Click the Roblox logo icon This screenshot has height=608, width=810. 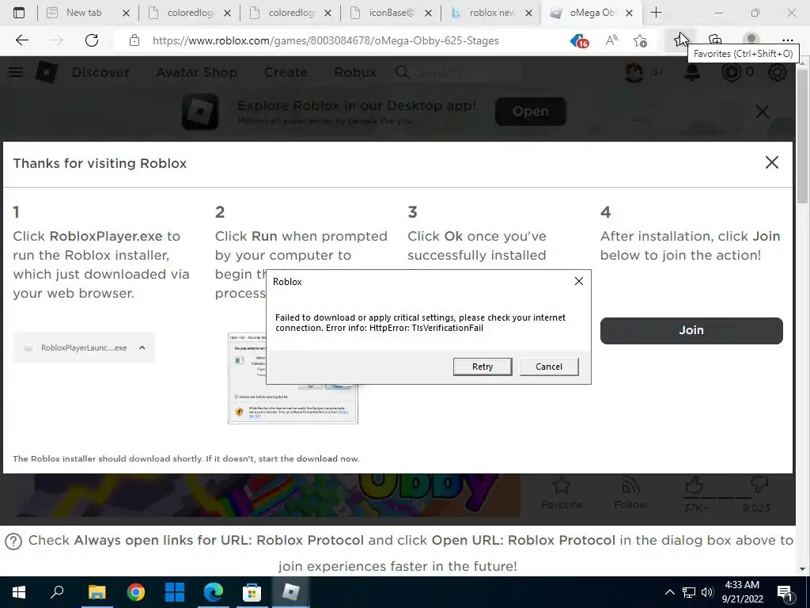(x=47, y=72)
